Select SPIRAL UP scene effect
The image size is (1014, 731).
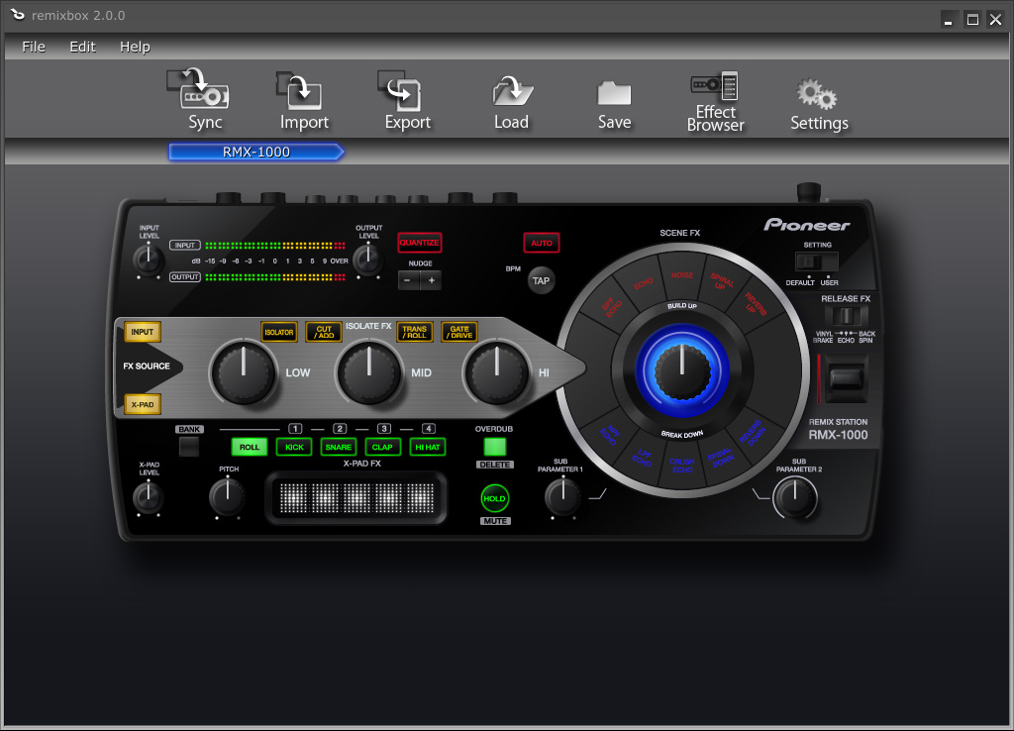pyautogui.click(x=721, y=282)
